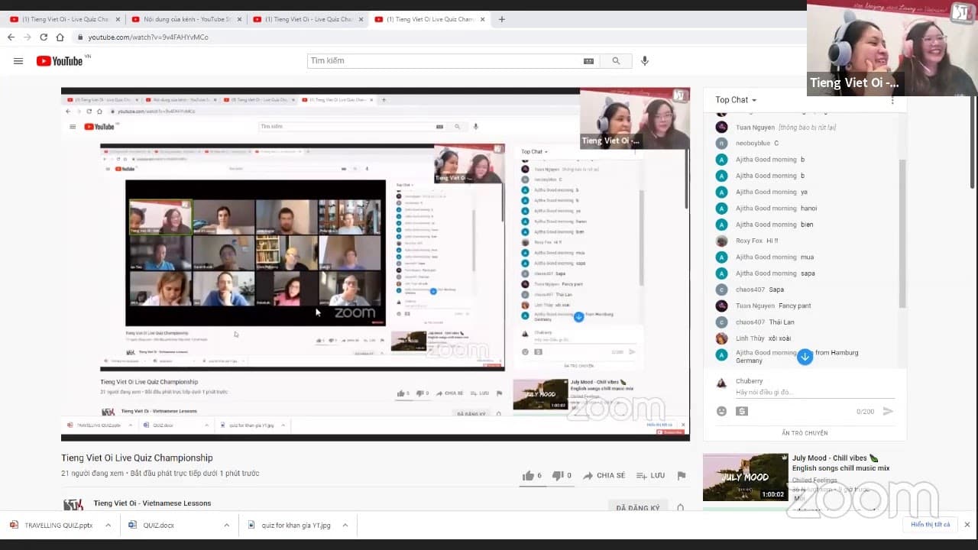Screen dimensions: 978x550
Task: Go to YouTube home via the logo
Action: point(60,61)
